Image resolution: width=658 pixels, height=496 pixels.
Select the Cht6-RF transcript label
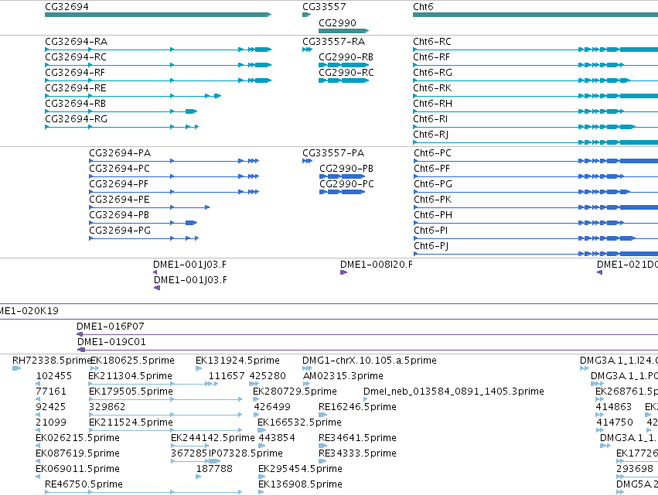click(431, 57)
